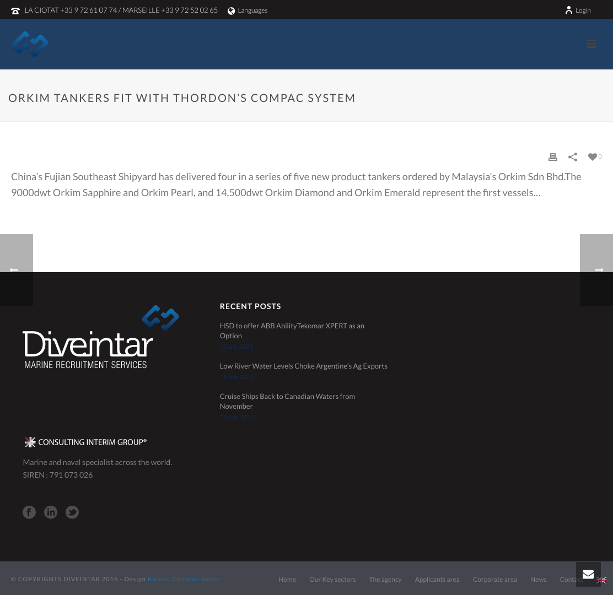The image size is (613, 595).
Task: Select News in the footer menu
Action: (x=539, y=580)
